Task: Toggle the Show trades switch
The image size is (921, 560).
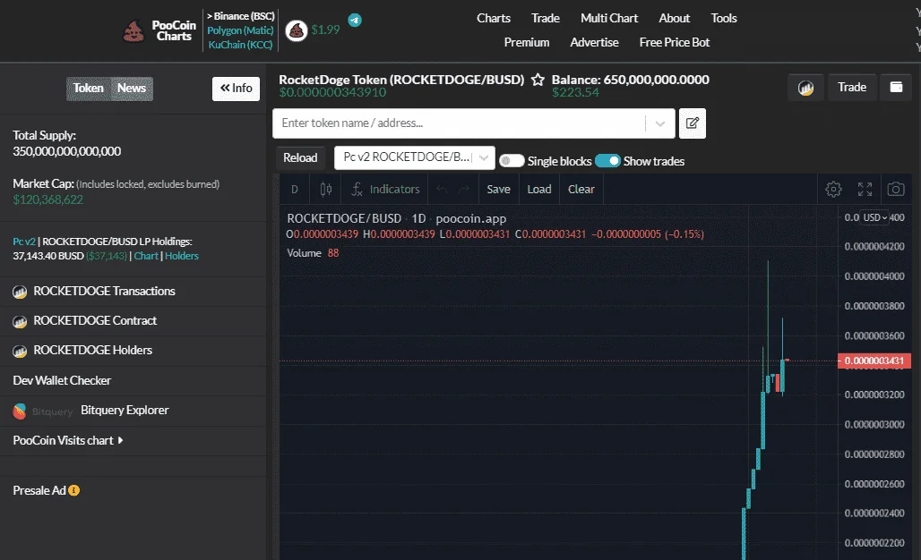Action: tap(607, 161)
